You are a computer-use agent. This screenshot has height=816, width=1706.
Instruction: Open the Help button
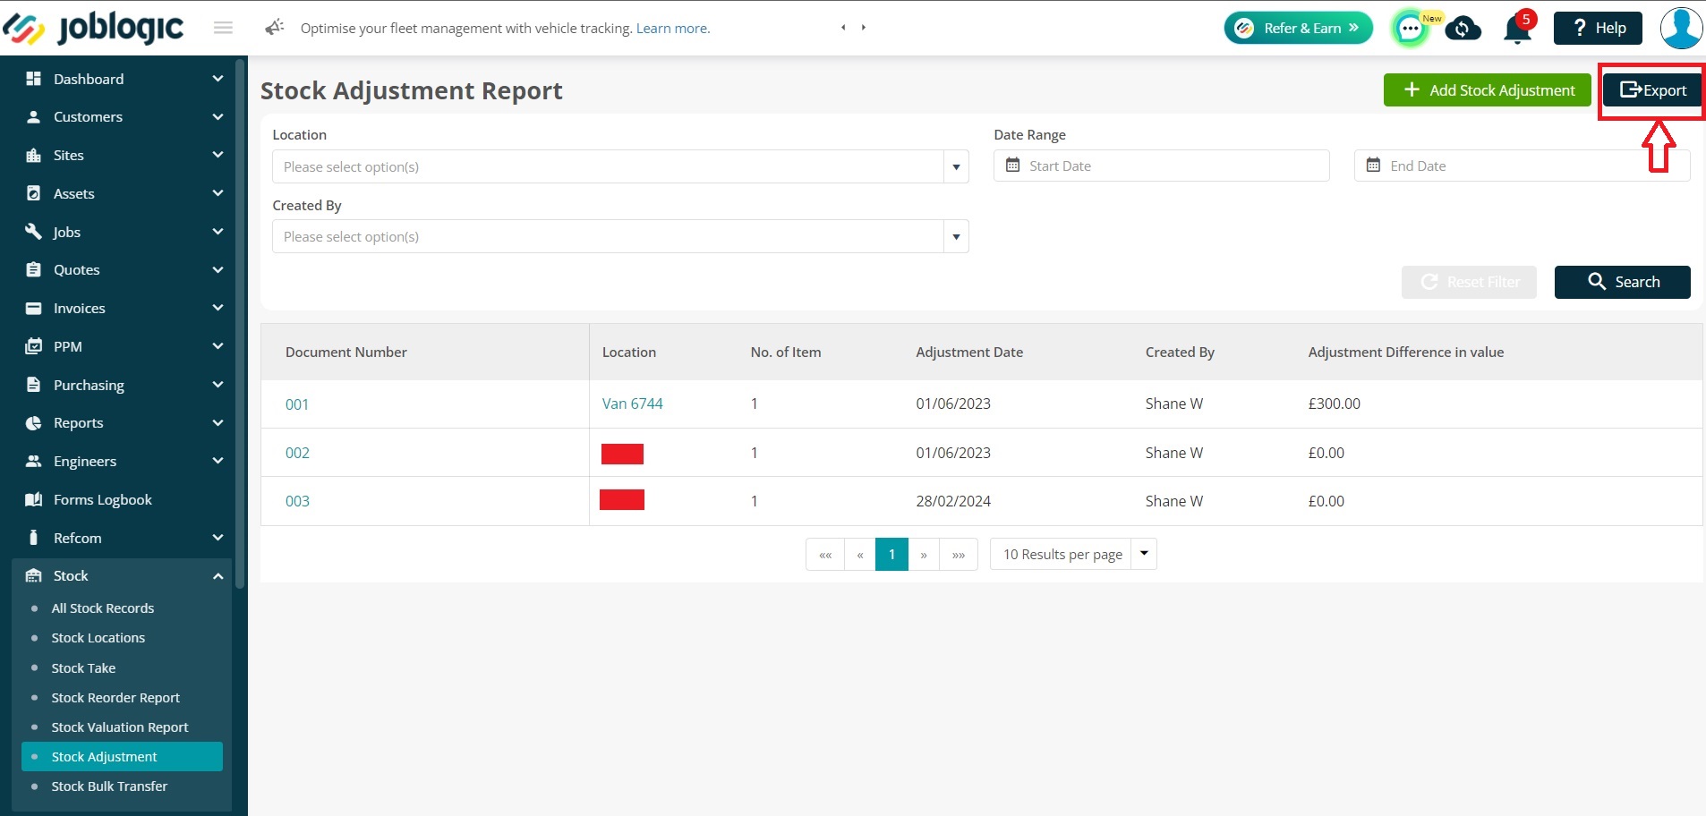tap(1599, 29)
